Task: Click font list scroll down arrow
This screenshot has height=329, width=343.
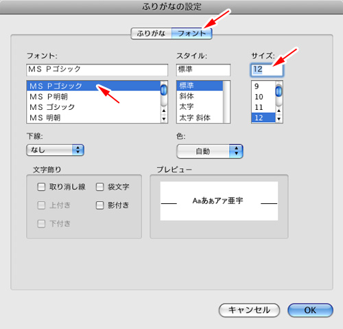Action: pyautogui.click(x=164, y=119)
